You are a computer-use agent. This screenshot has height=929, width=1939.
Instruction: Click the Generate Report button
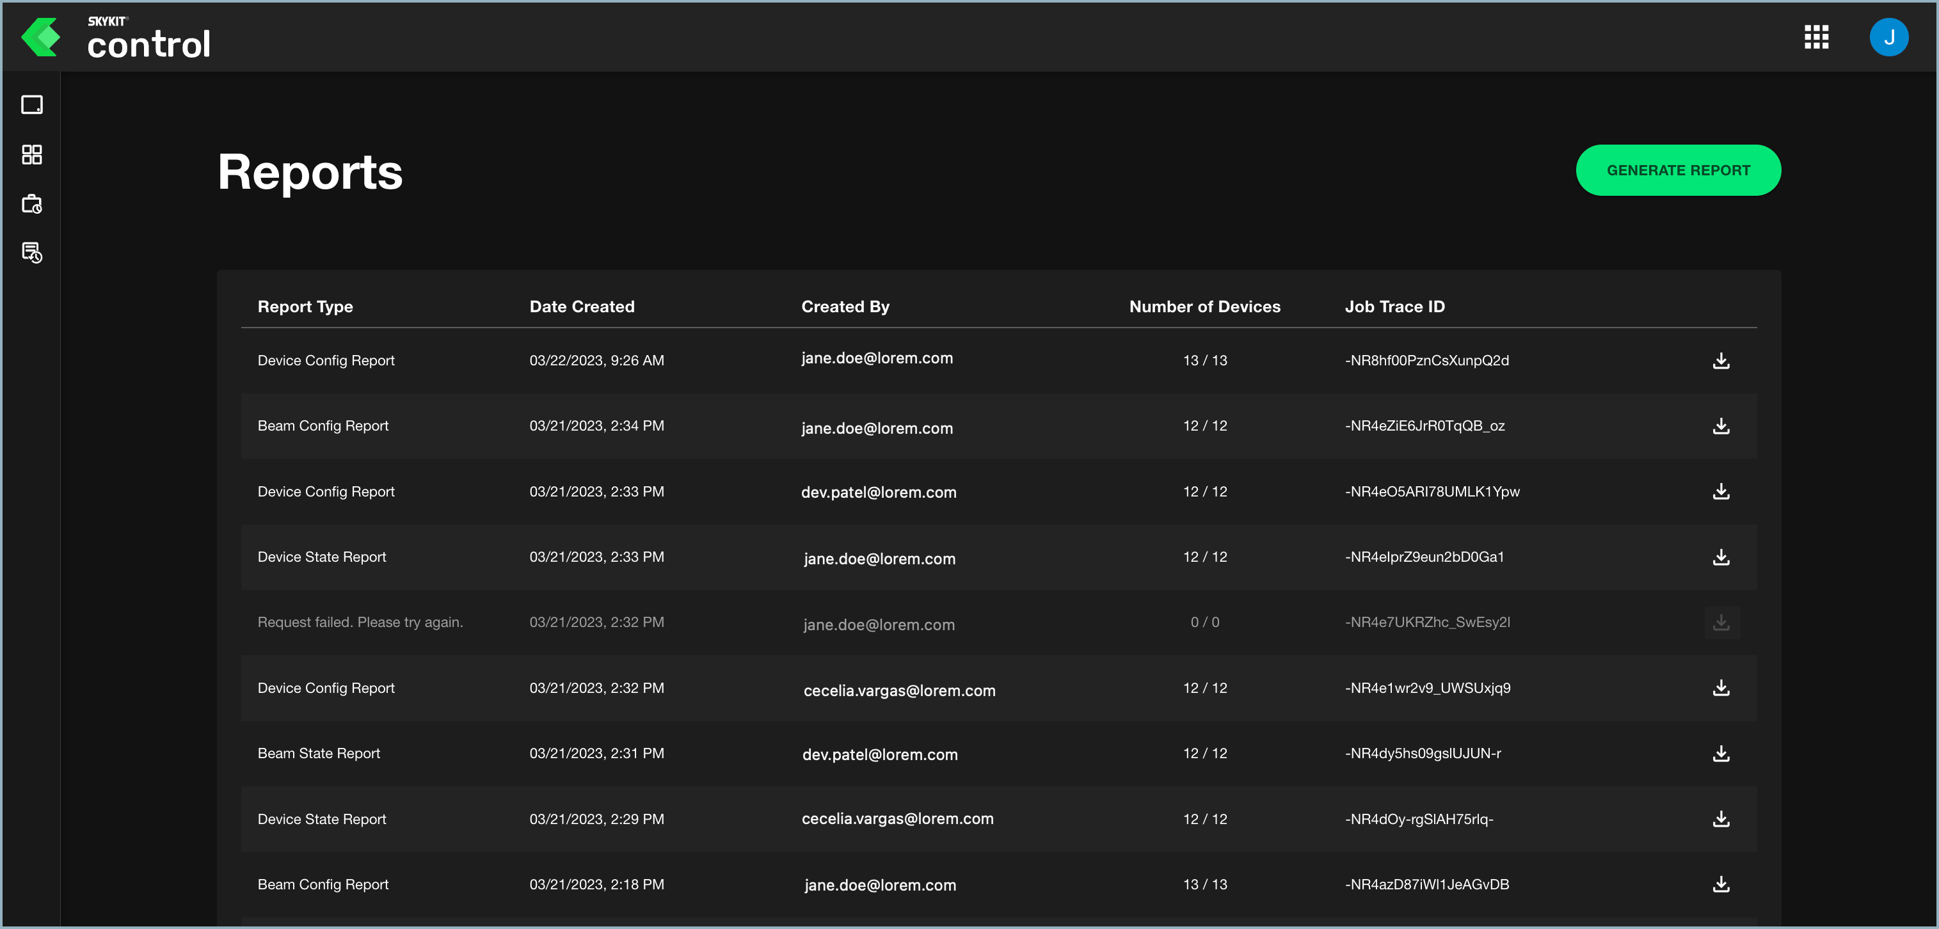[1678, 170]
